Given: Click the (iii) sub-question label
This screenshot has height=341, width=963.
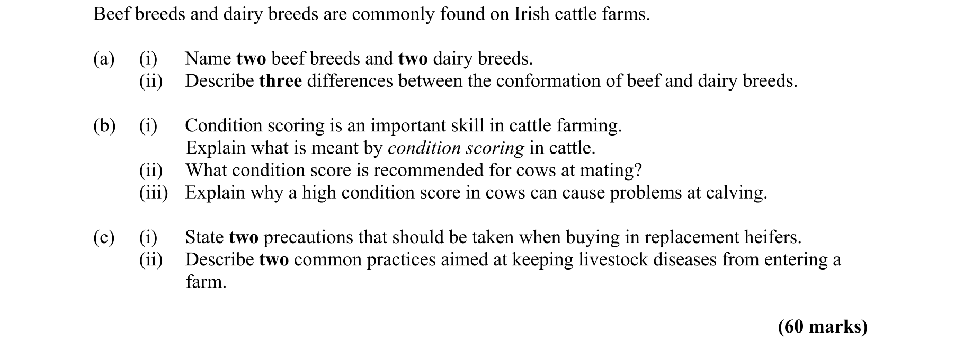Looking at the screenshot, I should pyautogui.click(x=153, y=193).
